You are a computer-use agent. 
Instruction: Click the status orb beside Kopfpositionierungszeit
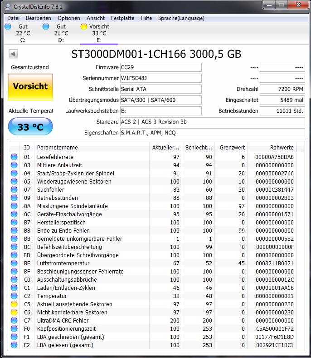(x=14, y=329)
